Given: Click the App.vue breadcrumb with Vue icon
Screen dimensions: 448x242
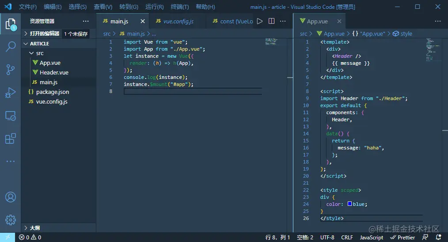Looking at the screenshot, I should point(330,34).
